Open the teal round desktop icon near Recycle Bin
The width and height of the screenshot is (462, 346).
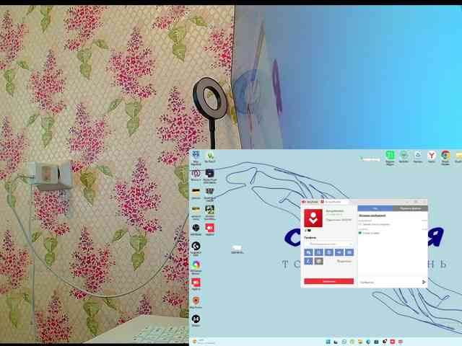coord(404,156)
